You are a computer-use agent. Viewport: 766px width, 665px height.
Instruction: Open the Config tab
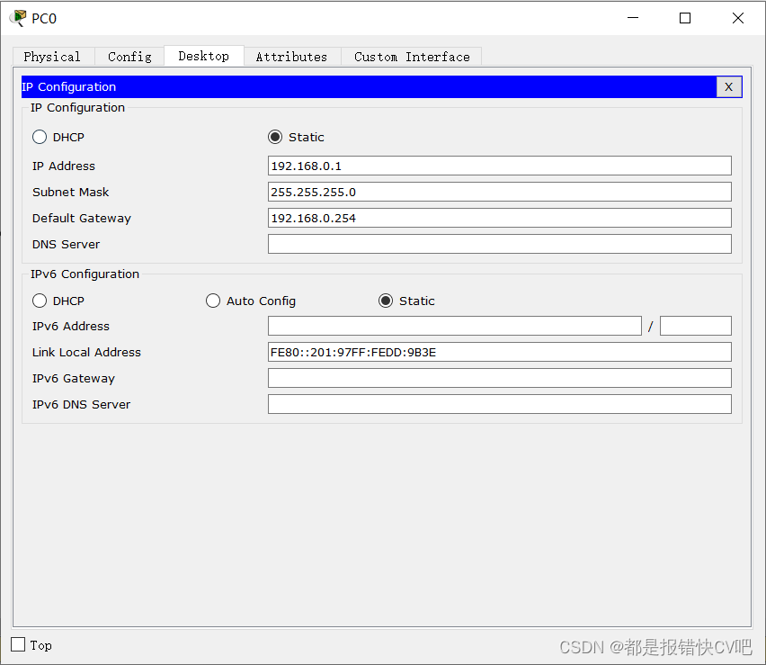[129, 56]
